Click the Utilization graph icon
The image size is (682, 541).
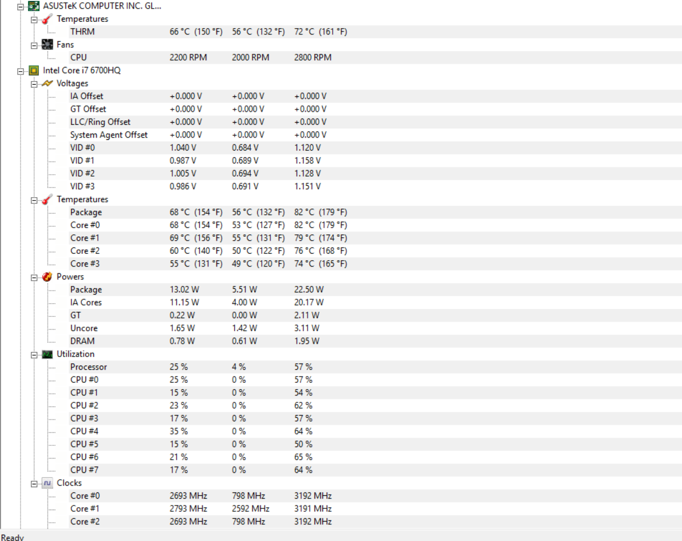(x=48, y=354)
